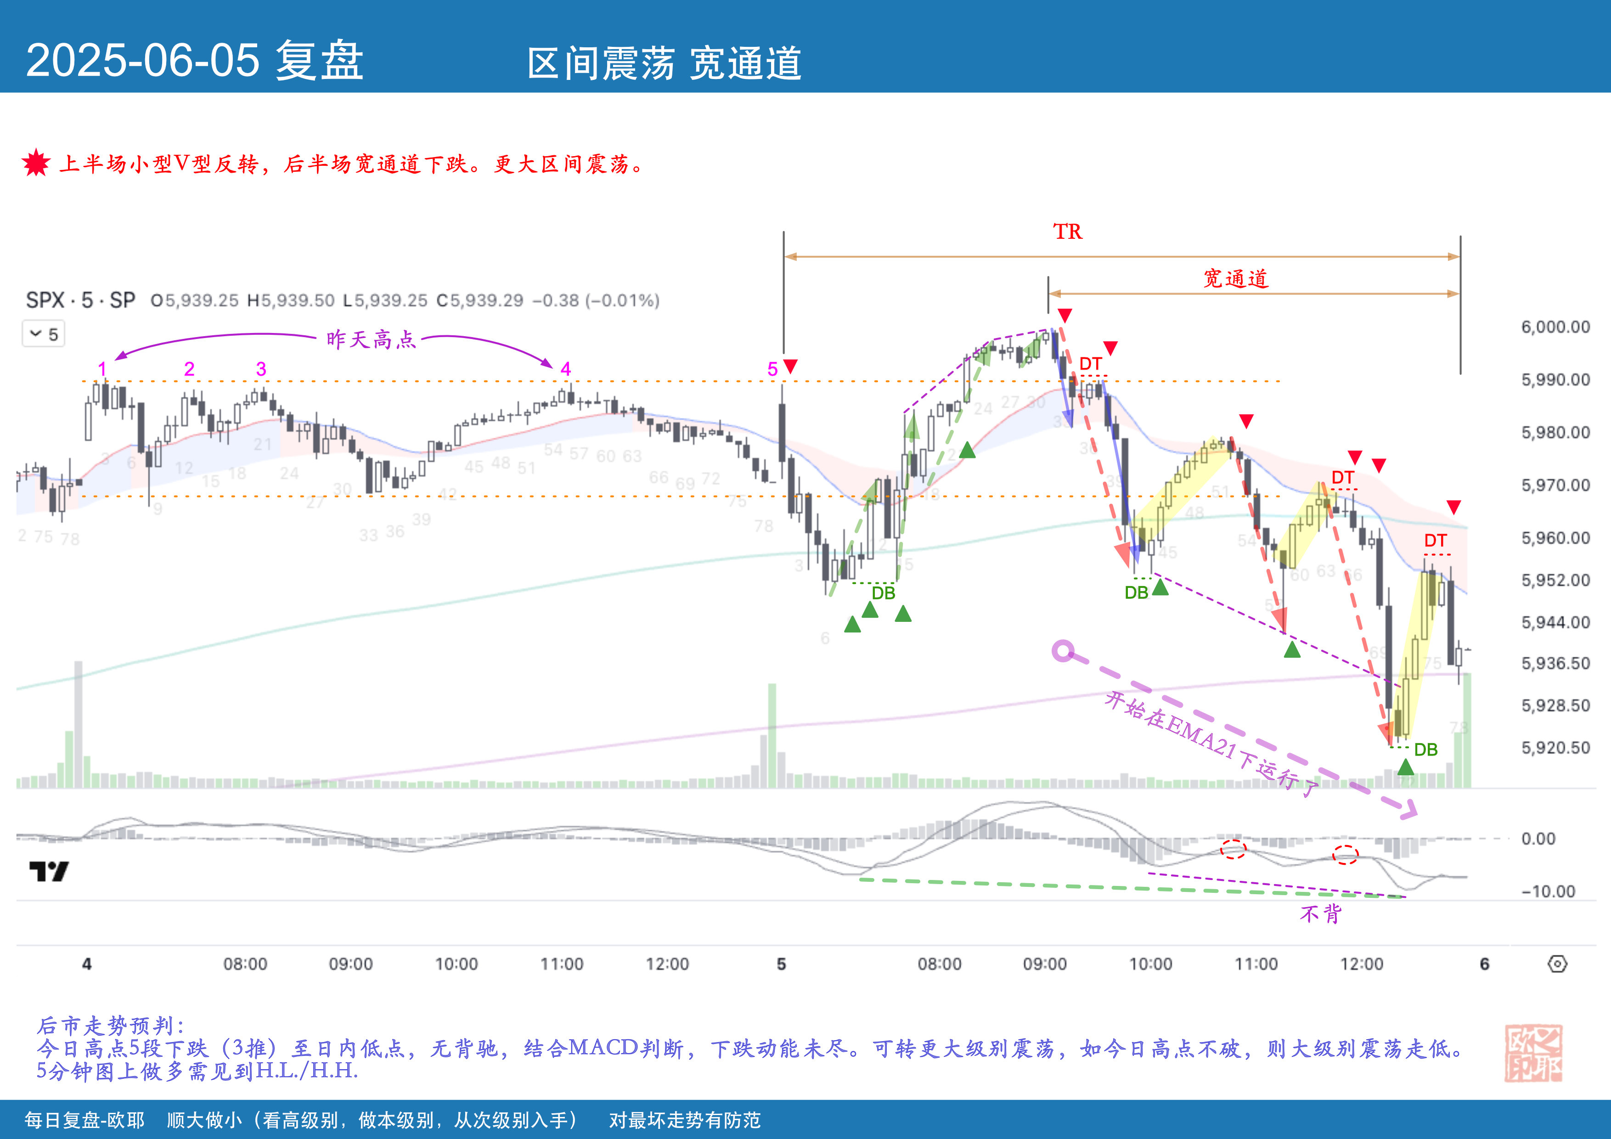1611x1139 pixels.
Task: Click the purple circle starting the dashed arrow
Action: [x=1063, y=651]
